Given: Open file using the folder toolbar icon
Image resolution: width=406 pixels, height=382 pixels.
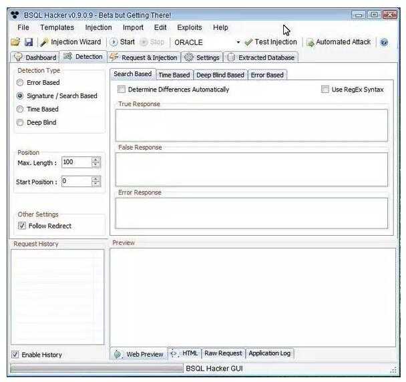Looking at the screenshot, I should tap(15, 41).
